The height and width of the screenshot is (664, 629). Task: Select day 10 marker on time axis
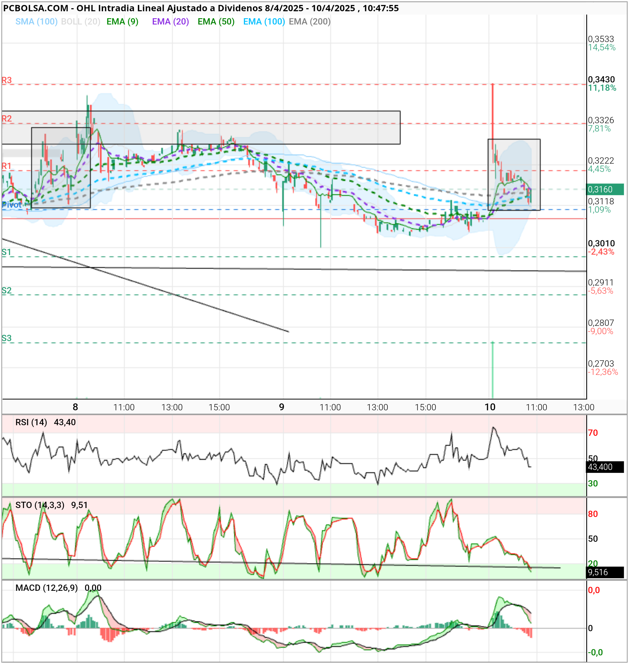pyautogui.click(x=489, y=407)
